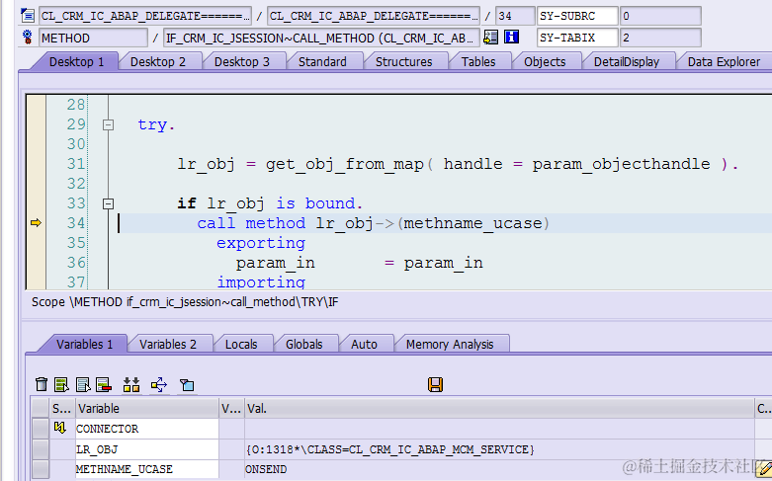Viewport: 772px width, 481px height.
Task: Click the orange save diskette icon
Action: coord(435,384)
